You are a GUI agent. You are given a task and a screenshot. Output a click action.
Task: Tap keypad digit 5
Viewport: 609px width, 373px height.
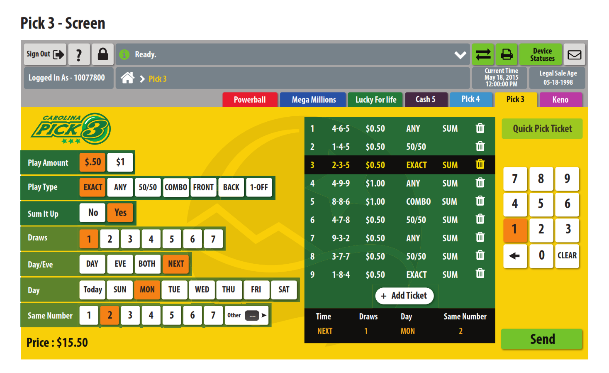coord(541,204)
